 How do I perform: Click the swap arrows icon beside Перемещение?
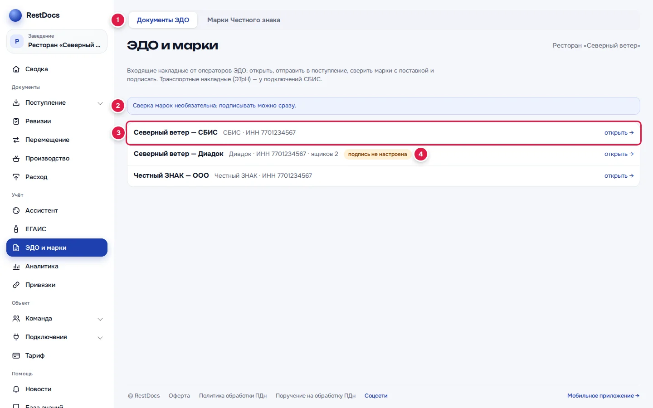click(x=16, y=140)
